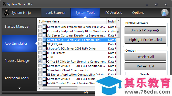The image size is (172, 96).
Task: Check the SQL Server 2008 Common Files checkbox
Action: tap(40, 39)
